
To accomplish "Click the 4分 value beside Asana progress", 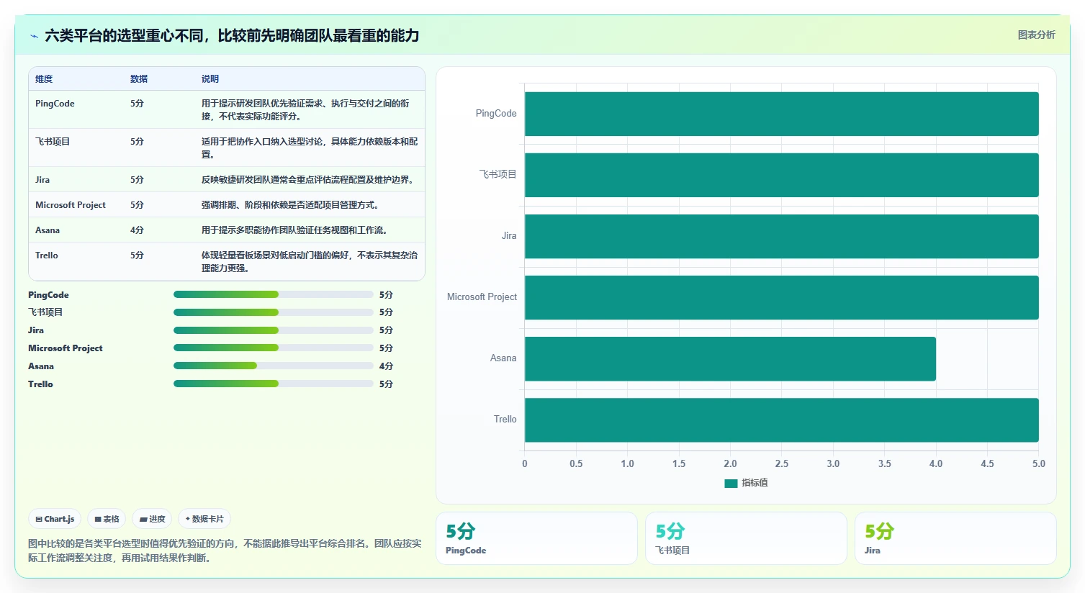I will [x=386, y=366].
